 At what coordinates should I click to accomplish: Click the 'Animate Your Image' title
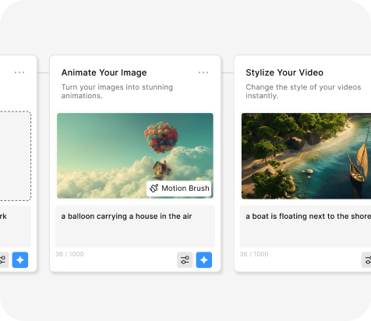click(x=104, y=72)
